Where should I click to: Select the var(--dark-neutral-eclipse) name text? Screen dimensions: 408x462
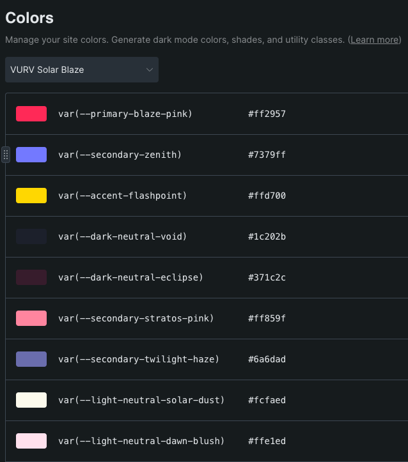pyautogui.click(x=130, y=277)
